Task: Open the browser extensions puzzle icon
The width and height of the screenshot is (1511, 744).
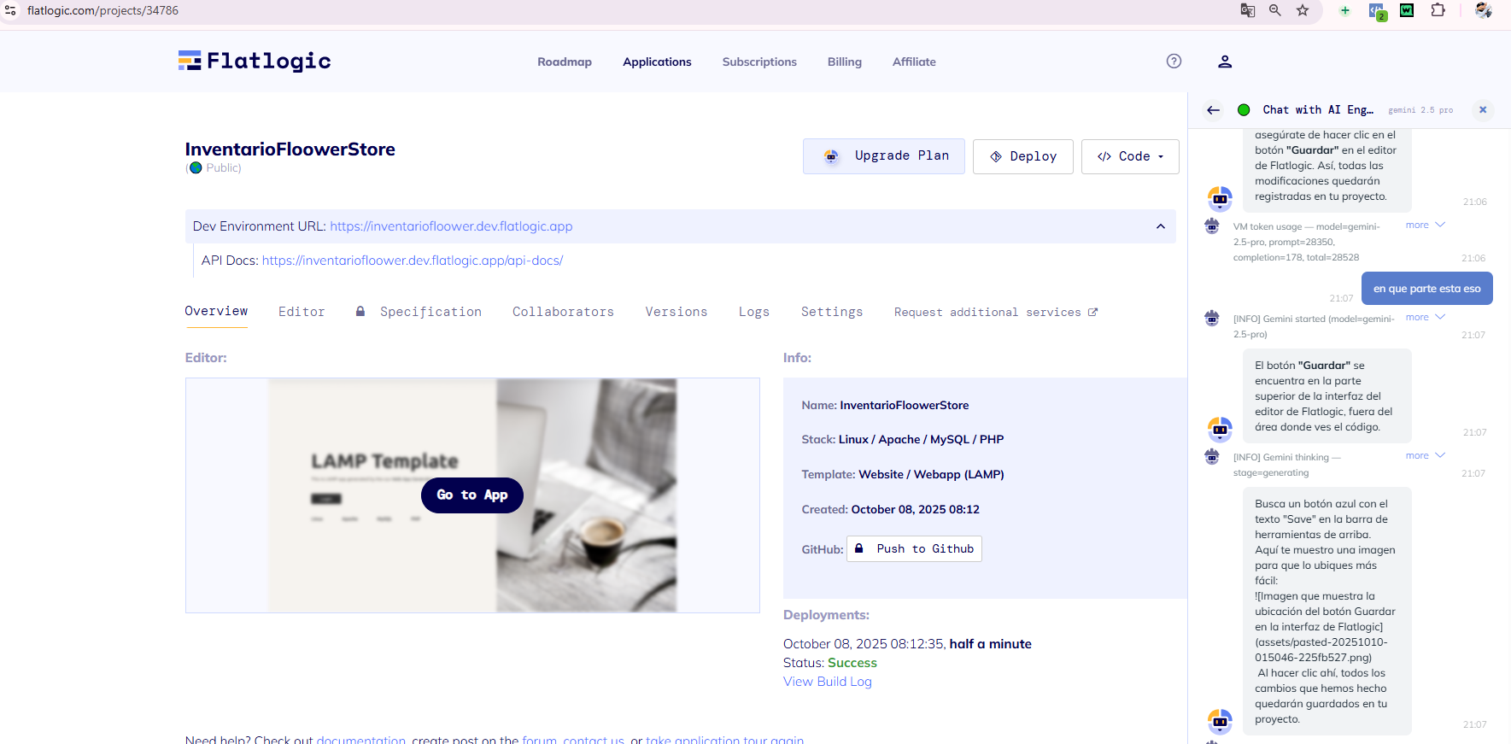Action: 1438,10
